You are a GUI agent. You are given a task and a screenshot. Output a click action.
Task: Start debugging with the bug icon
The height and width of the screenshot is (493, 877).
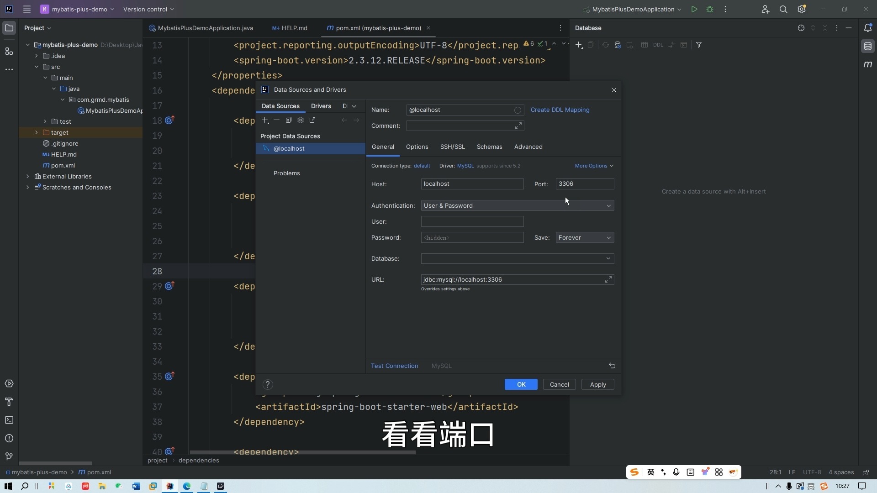pyautogui.click(x=710, y=9)
